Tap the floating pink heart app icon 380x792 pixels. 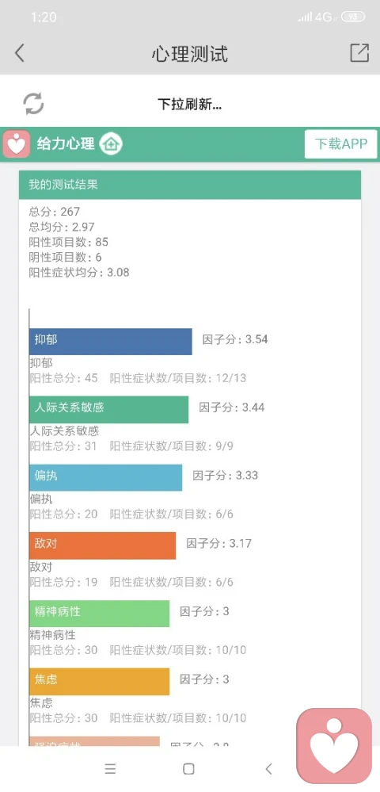point(334,745)
